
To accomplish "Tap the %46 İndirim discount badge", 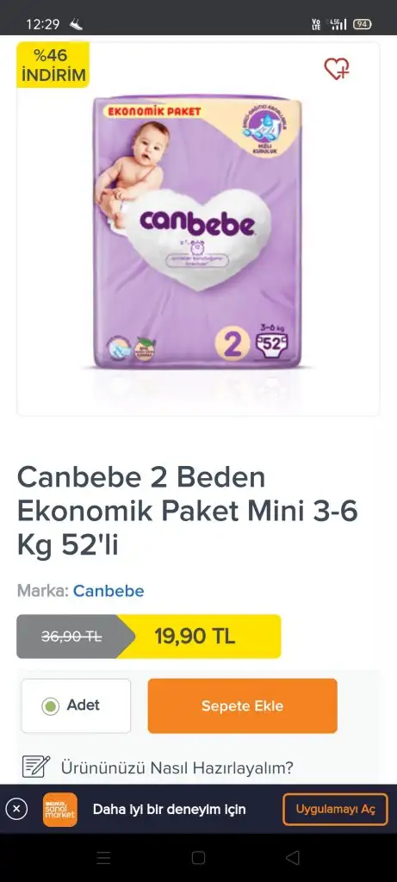I will pyautogui.click(x=53, y=65).
